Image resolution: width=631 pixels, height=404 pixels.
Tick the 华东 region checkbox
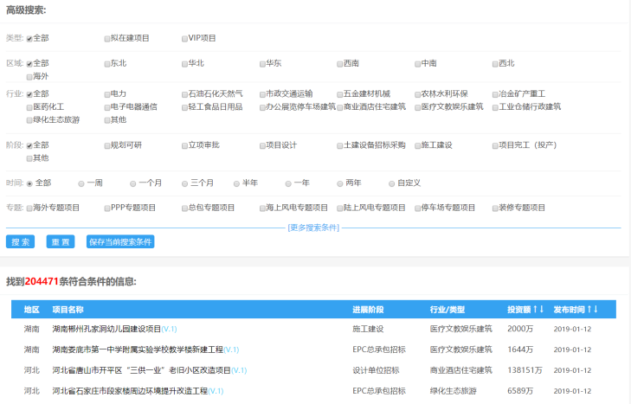point(262,64)
